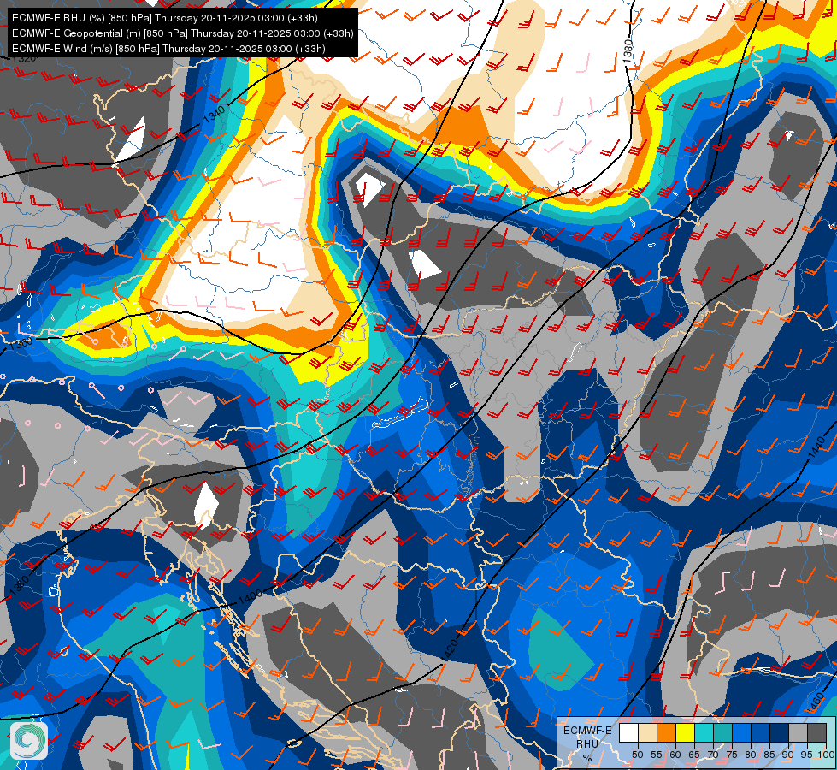Screen dimensions: 837x770
Task: Click the 1360 geopotential contour label
Action: pyautogui.click(x=21, y=343)
